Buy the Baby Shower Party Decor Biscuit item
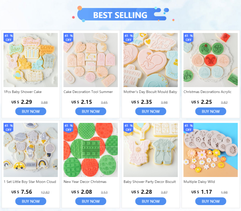The height and width of the screenshot is (211, 241). [150, 201]
